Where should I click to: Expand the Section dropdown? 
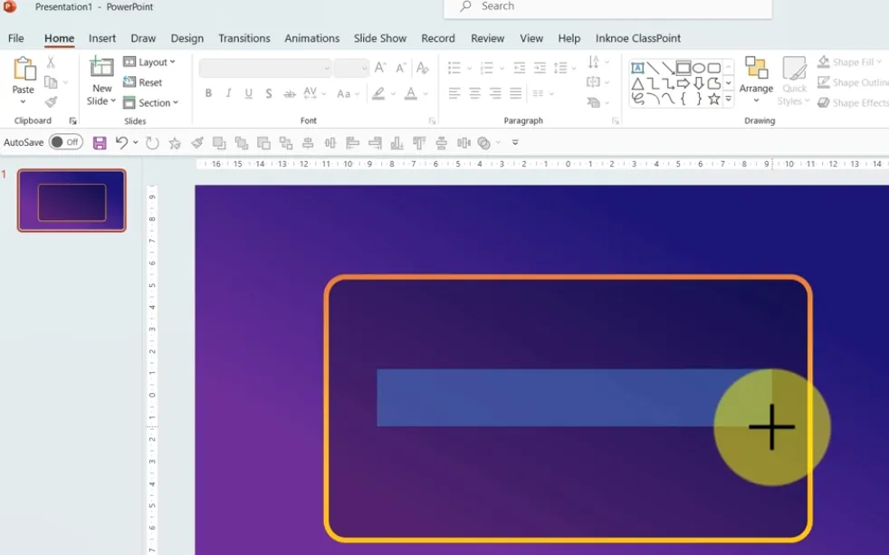[x=151, y=103]
